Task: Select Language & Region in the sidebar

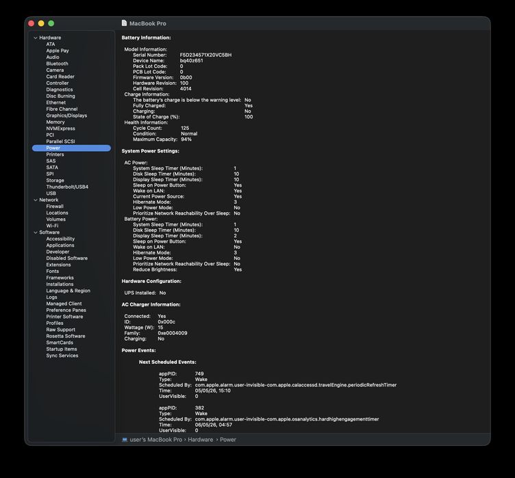Action: click(68, 291)
